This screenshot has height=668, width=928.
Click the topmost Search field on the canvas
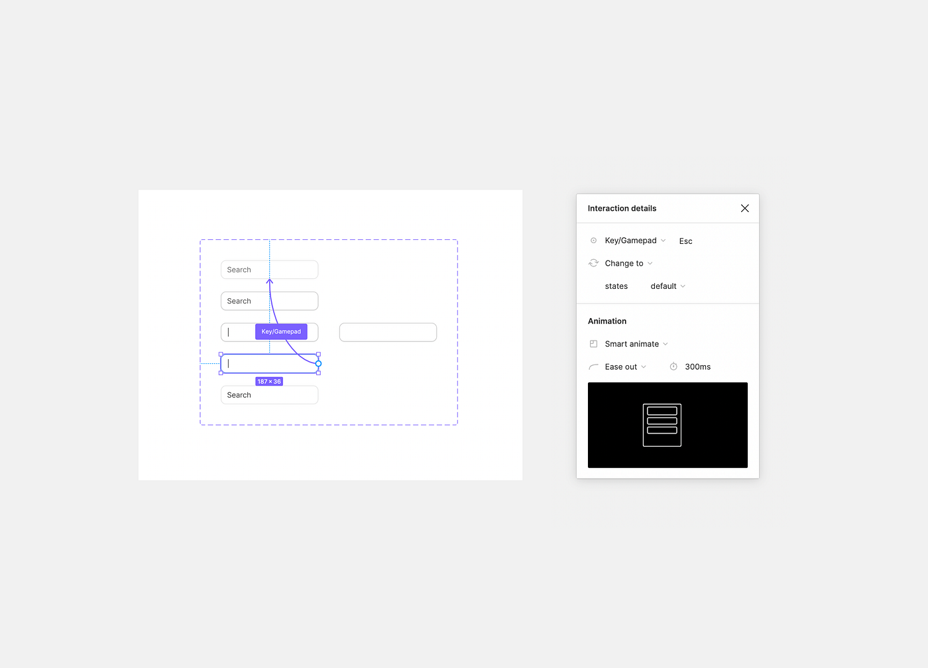269,269
